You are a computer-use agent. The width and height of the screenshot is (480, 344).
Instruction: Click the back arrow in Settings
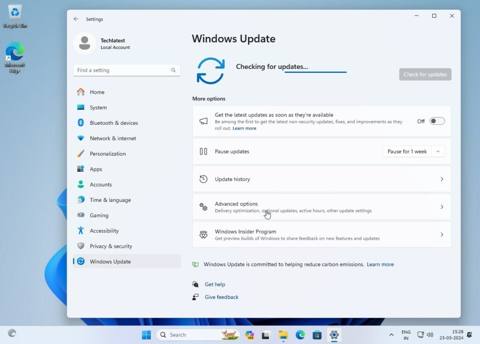pyautogui.click(x=76, y=19)
